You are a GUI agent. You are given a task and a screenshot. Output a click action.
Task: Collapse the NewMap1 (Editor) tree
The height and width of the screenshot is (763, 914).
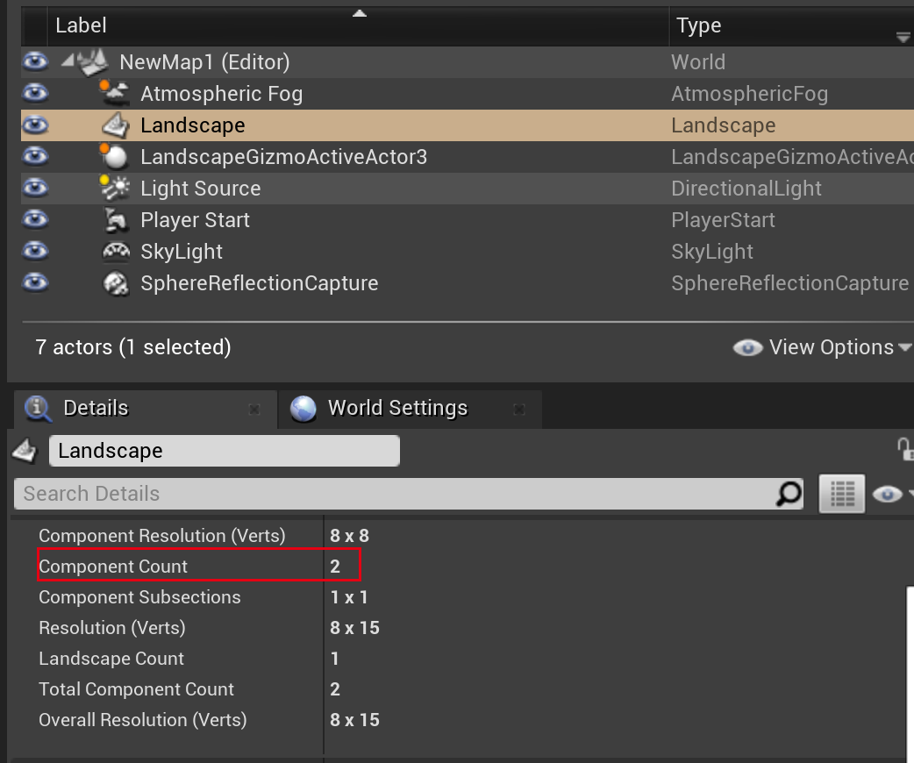pos(68,60)
